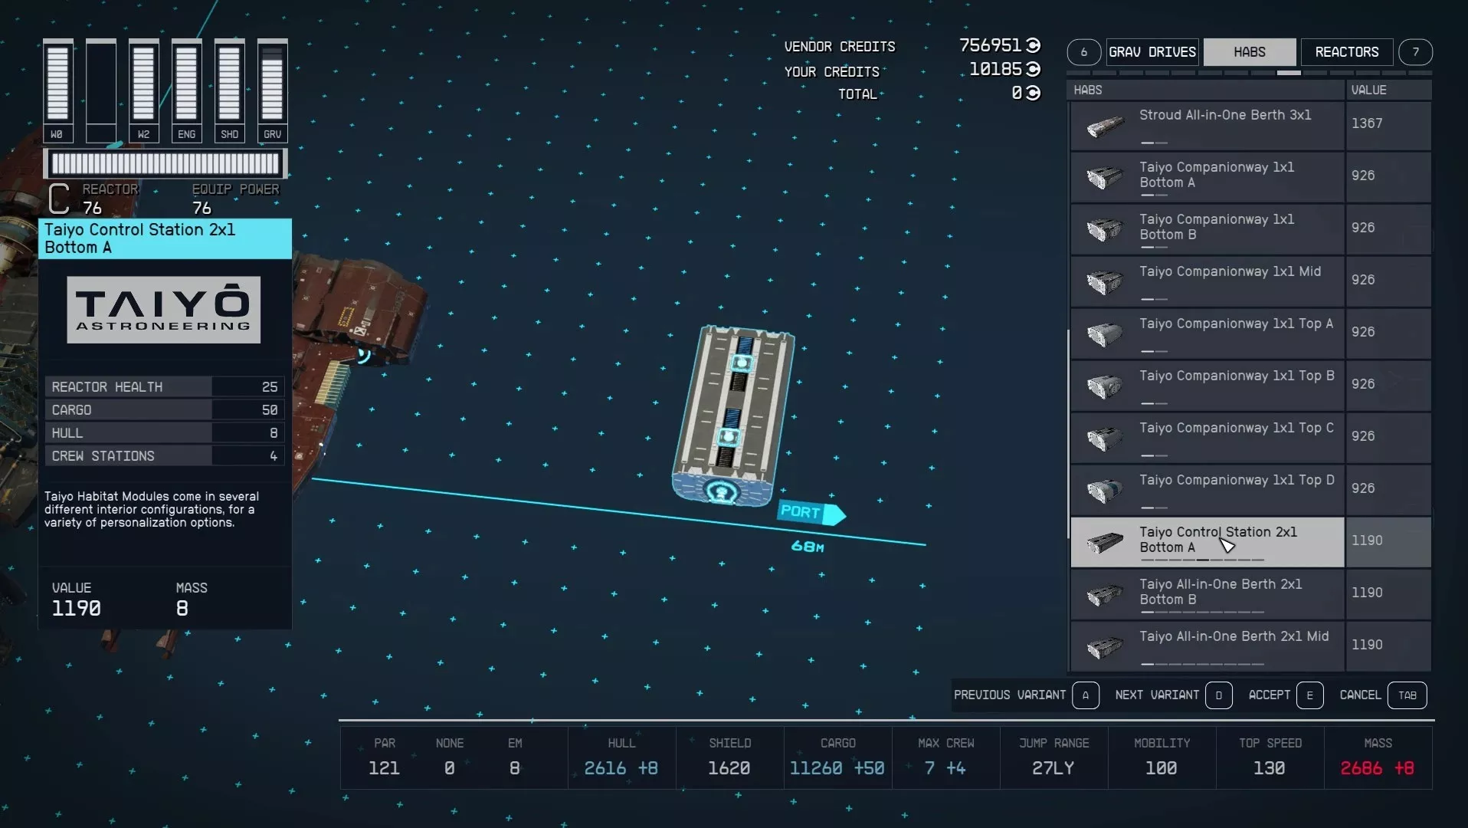Click the bottom bar CARGO 11260 +50 stat
1468x828 pixels.
[x=837, y=757]
